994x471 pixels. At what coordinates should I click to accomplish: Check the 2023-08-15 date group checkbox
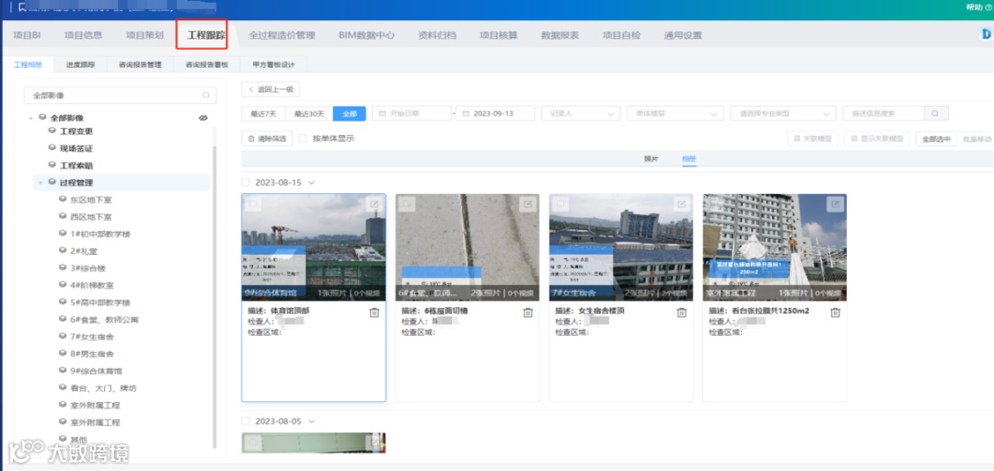[246, 182]
